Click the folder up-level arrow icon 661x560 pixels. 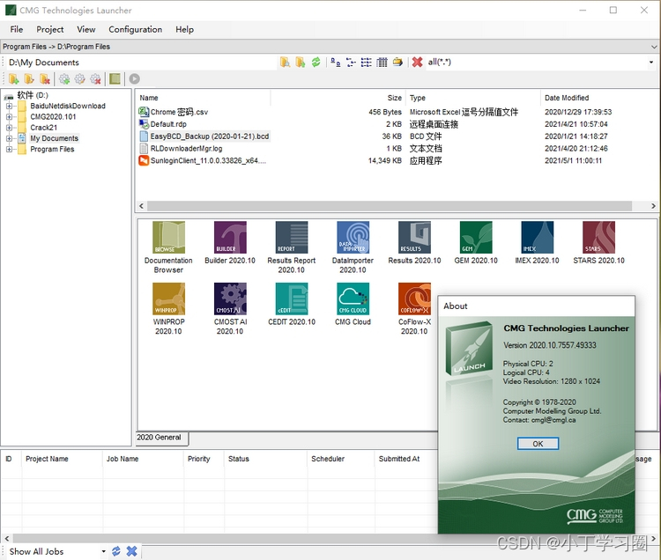coord(301,63)
